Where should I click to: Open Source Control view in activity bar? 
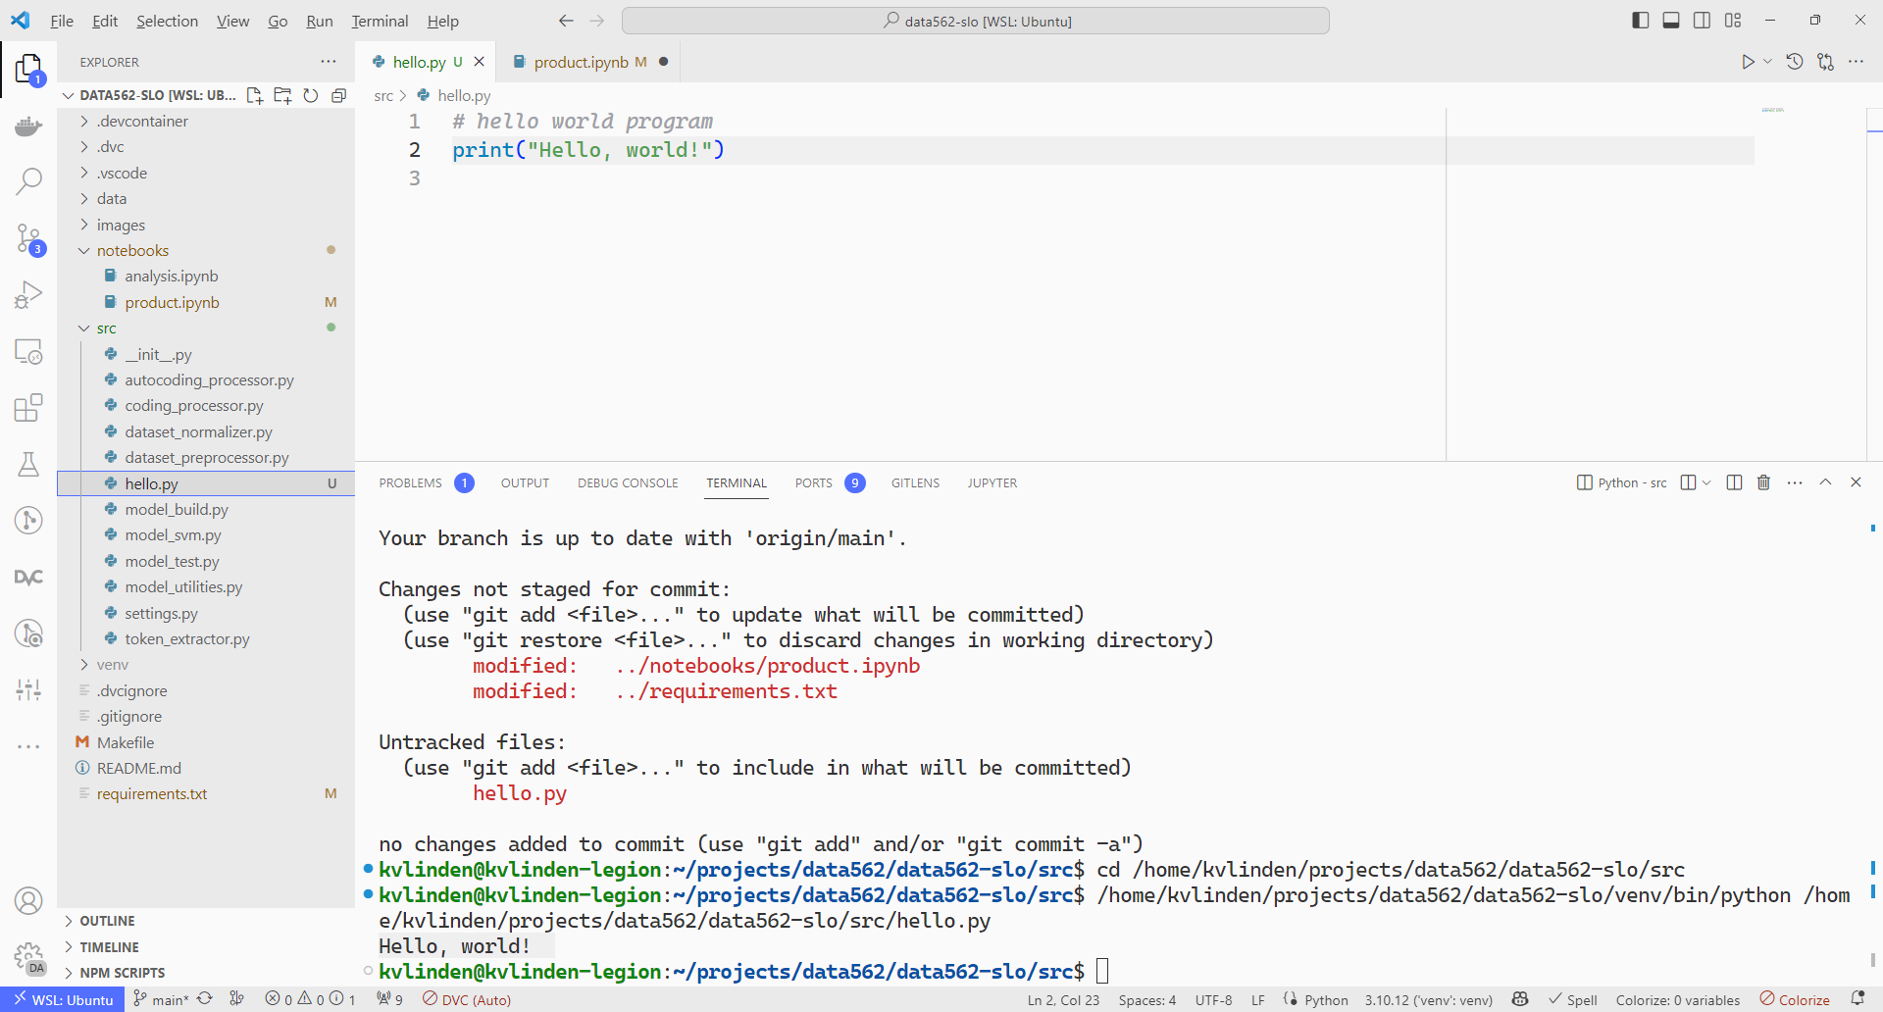[28, 238]
